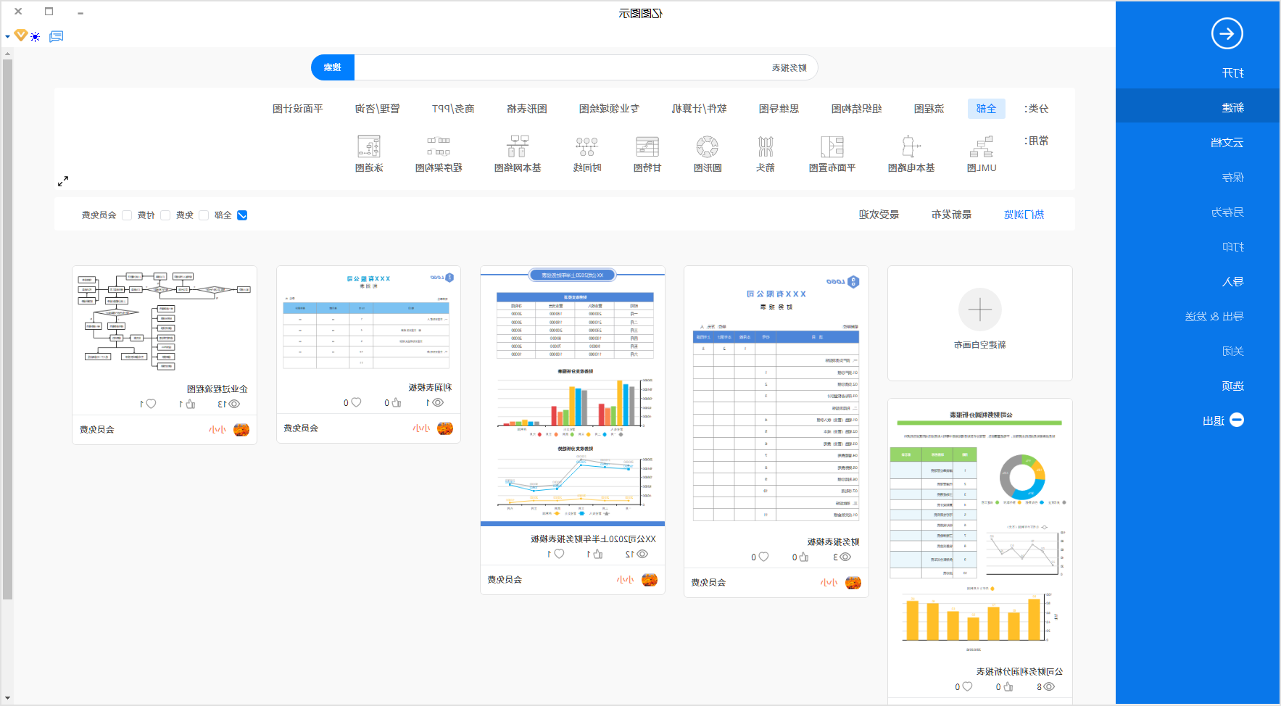Select the 图形表格 category tab
This screenshot has height=706, width=1281.
pyautogui.click(x=526, y=109)
